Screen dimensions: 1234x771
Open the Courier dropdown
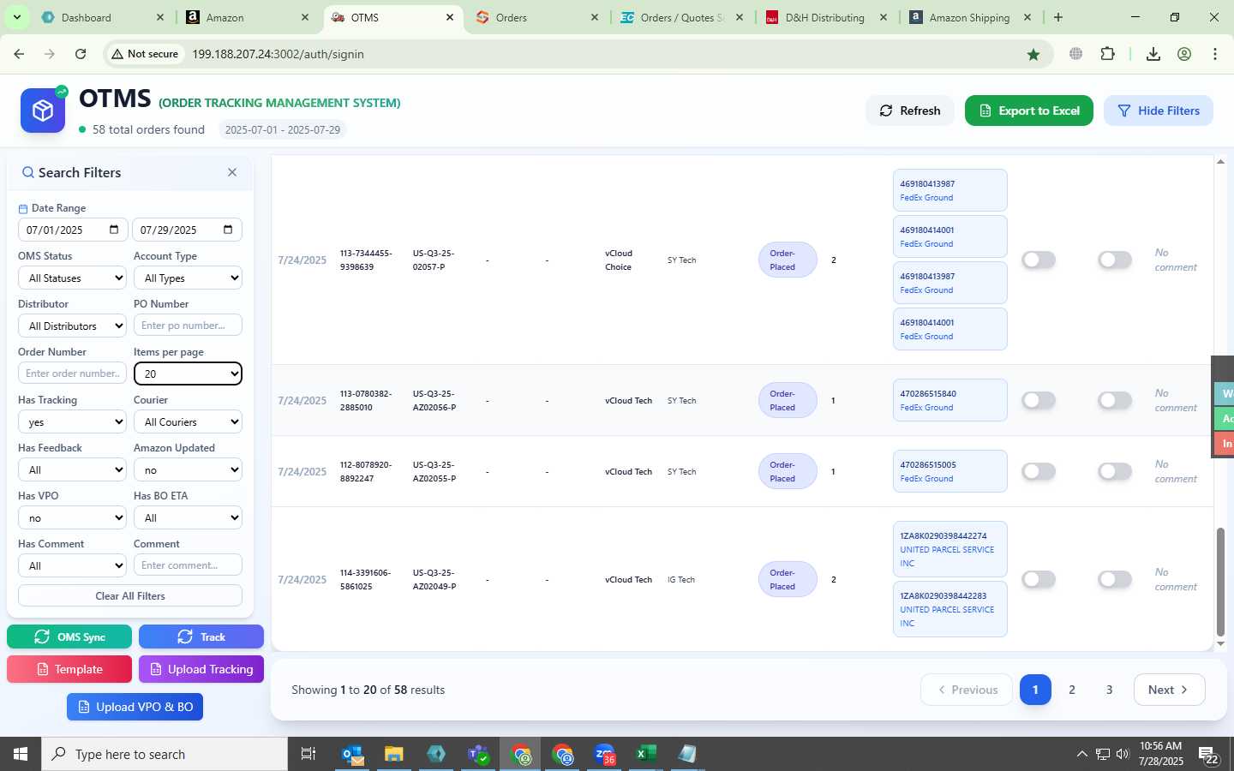188,421
